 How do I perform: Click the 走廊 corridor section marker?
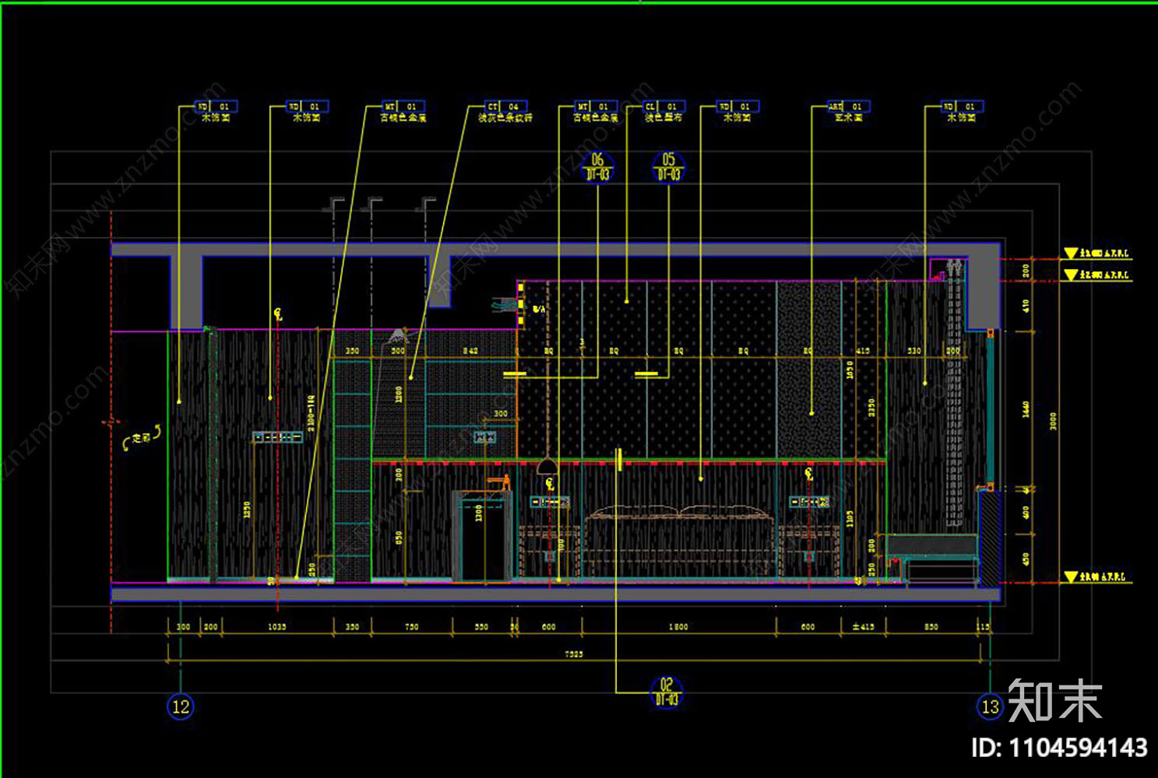pos(141,439)
